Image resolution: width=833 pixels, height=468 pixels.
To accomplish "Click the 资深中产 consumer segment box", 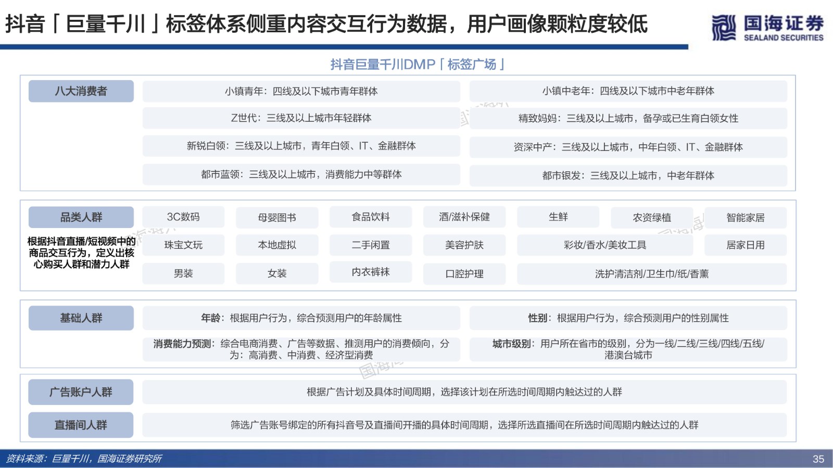I will 628,147.
